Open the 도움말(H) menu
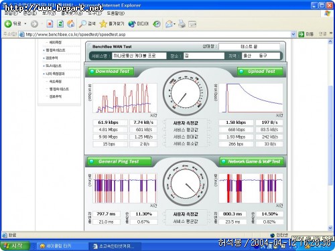Screen dimensions: 335x251 (x=116, y=13)
